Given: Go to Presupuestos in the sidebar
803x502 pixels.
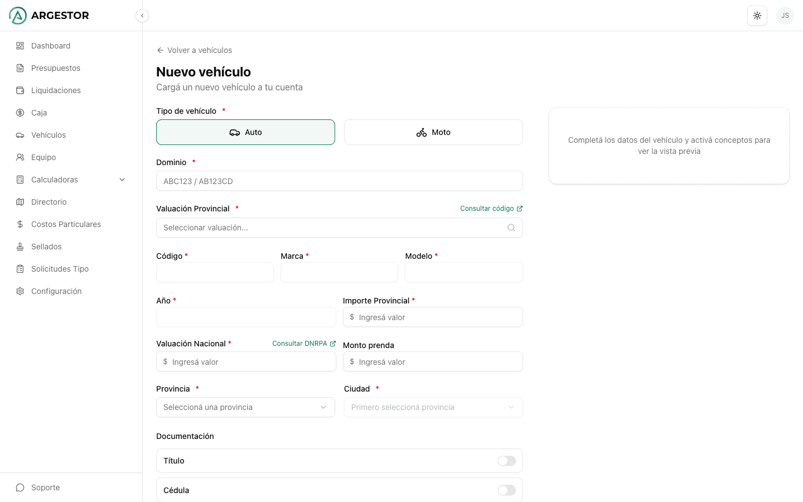Looking at the screenshot, I should coord(56,68).
